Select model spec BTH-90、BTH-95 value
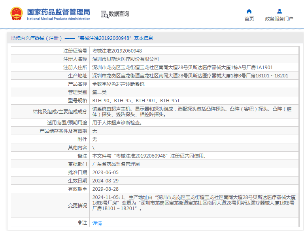This screenshot has width=304, height=231. coord(136,101)
